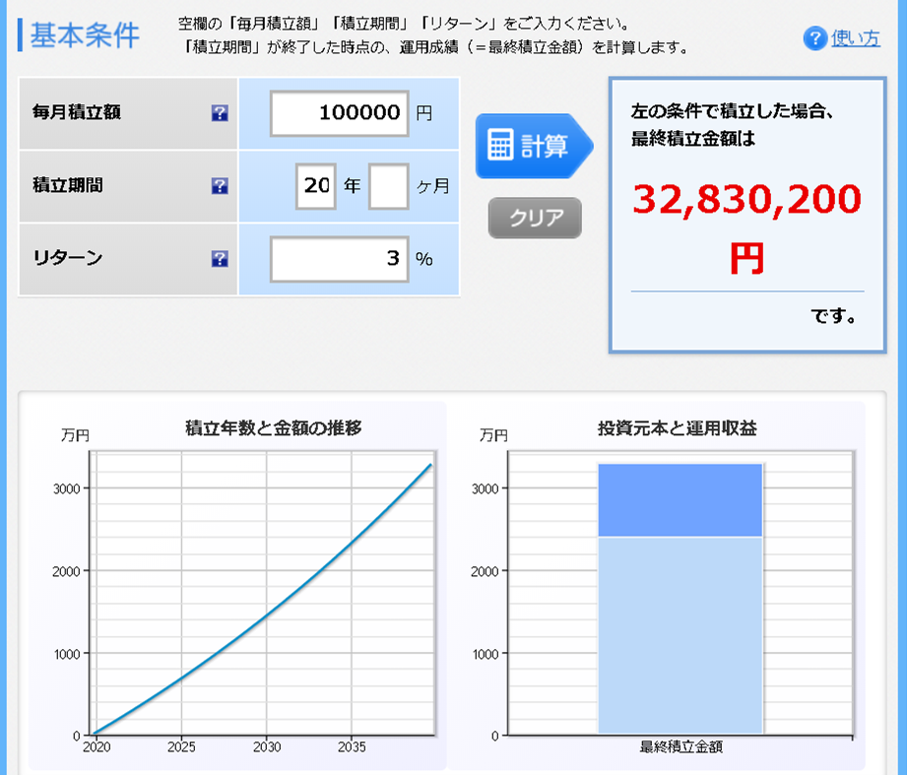This screenshot has height=775, width=907.
Task: Click the リターン row label
Action: click(68, 258)
